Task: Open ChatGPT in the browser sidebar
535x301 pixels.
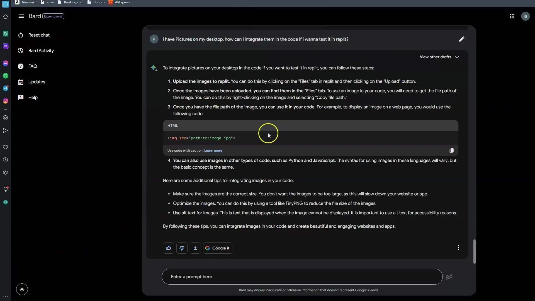Action: [x=5, y=34]
